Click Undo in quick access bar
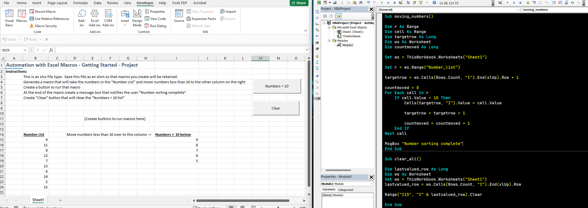Viewport: 588px width, 208px height. point(9,39)
